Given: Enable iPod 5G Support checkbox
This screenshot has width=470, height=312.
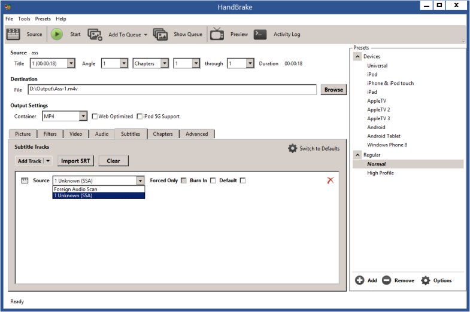Looking at the screenshot, I should (x=140, y=117).
